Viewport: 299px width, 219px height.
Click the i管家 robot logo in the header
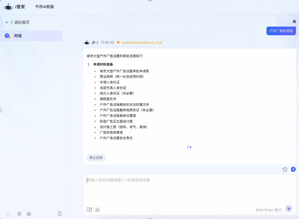point(8,6)
